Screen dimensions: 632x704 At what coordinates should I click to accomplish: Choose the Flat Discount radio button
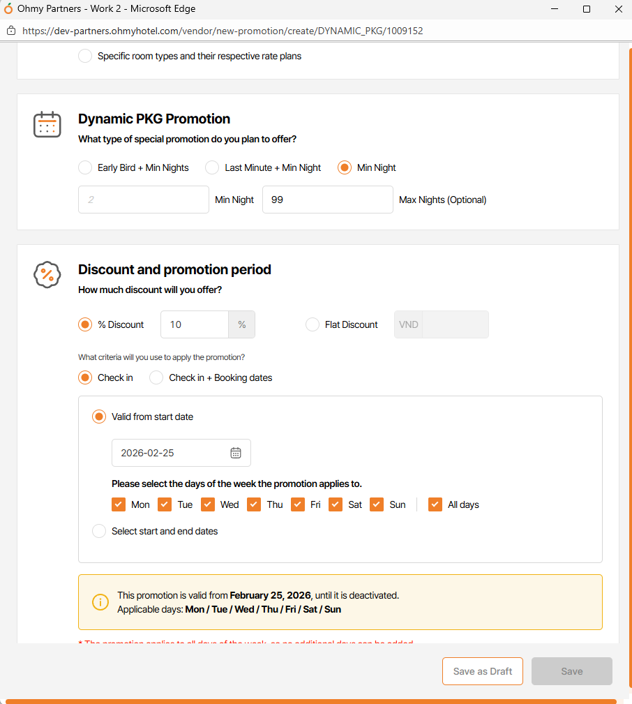pyautogui.click(x=313, y=324)
